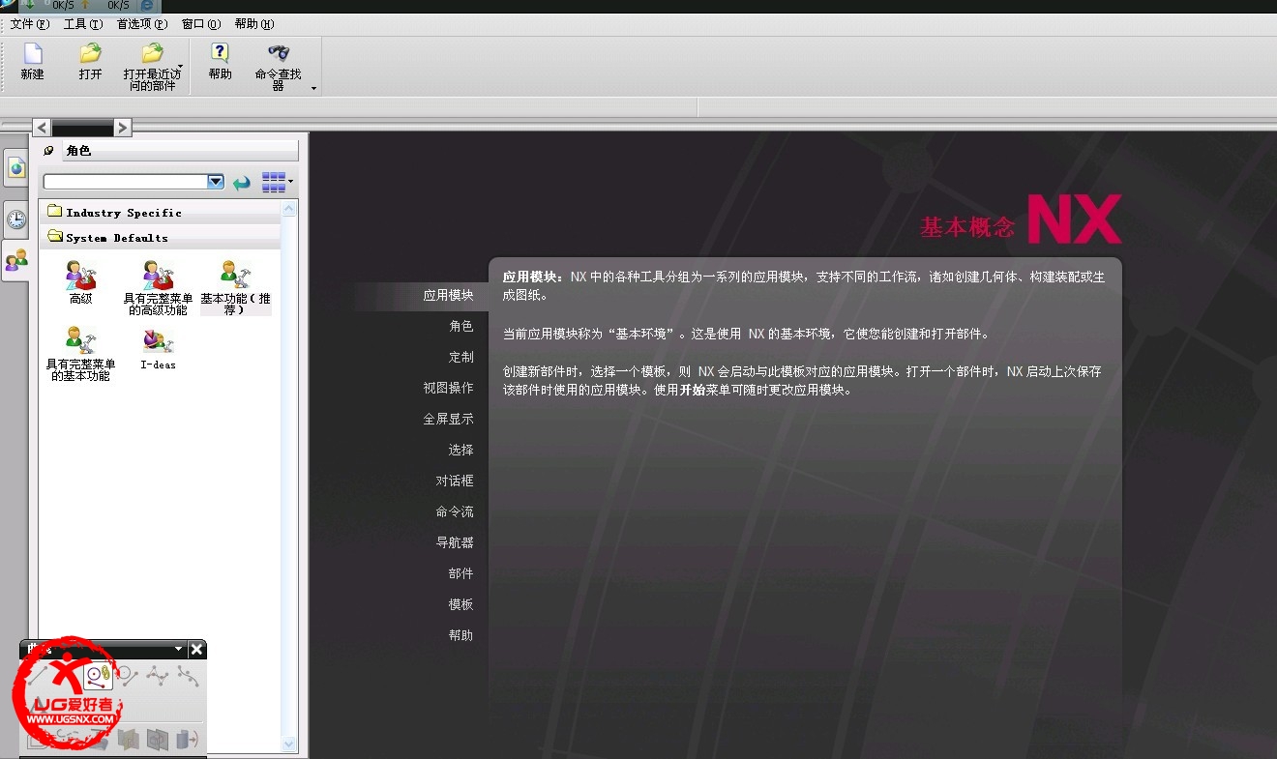Image resolution: width=1277 pixels, height=759 pixels.
Task: Show the 模板 topic
Action: coord(461,605)
